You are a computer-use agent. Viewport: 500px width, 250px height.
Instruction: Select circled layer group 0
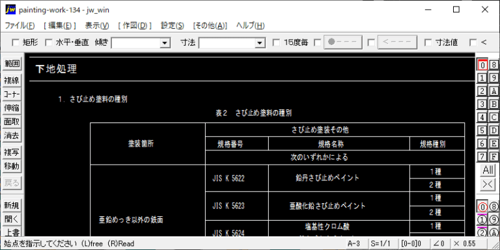tap(482, 207)
